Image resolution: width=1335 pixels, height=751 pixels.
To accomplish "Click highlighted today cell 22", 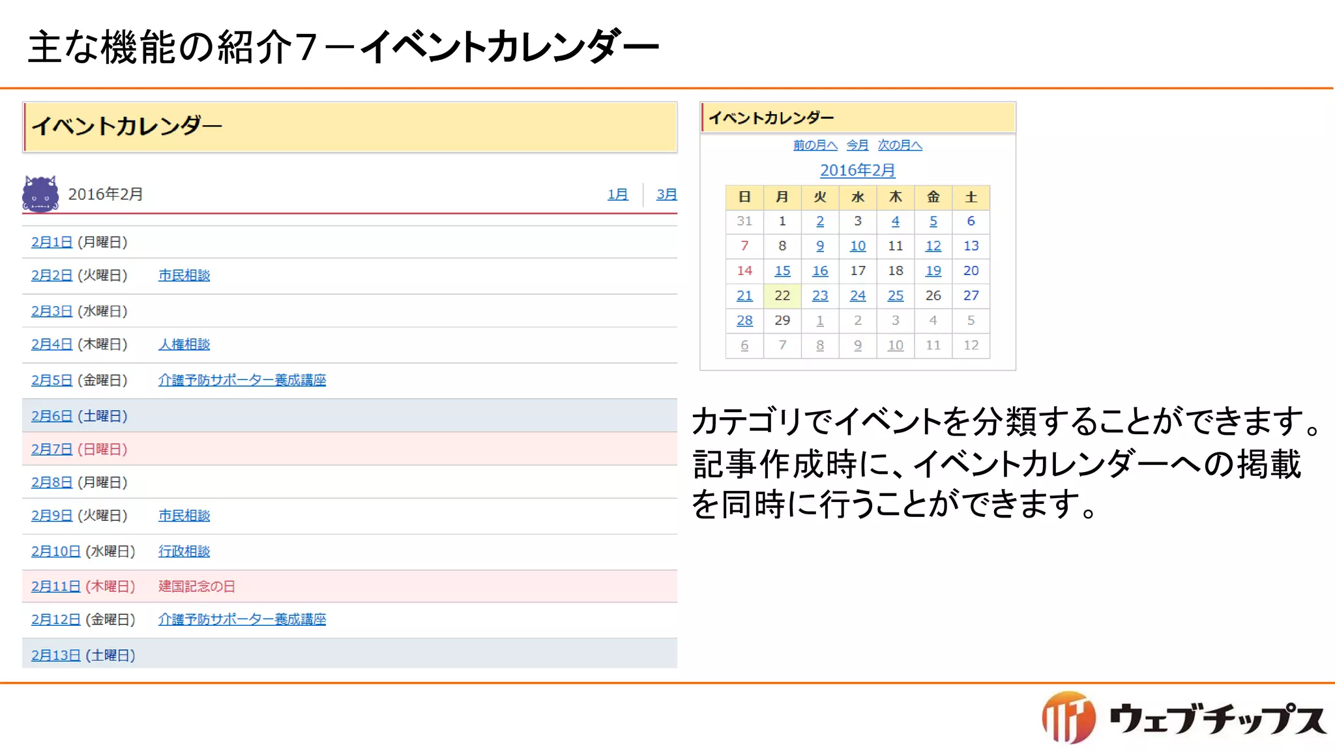I will coord(782,296).
